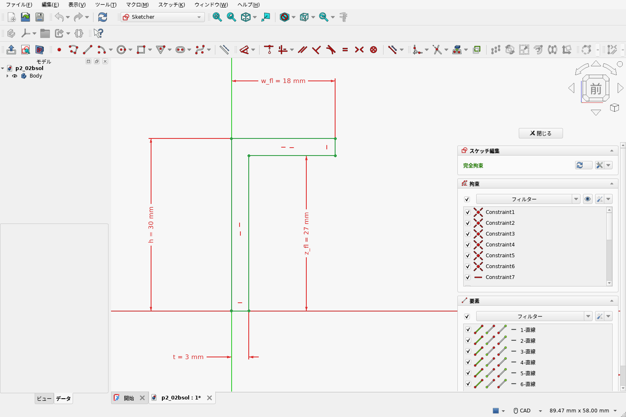This screenshot has height=417, width=626.
Task: Toggle checkbox for 2-直線 element
Action: tap(468, 341)
